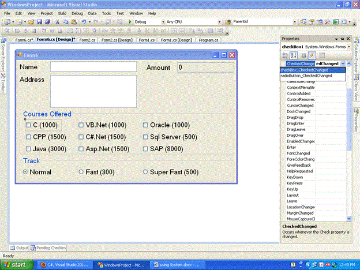Open Toolbox via hammer and wrench icon
360x270 pixels.
coord(327,22)
